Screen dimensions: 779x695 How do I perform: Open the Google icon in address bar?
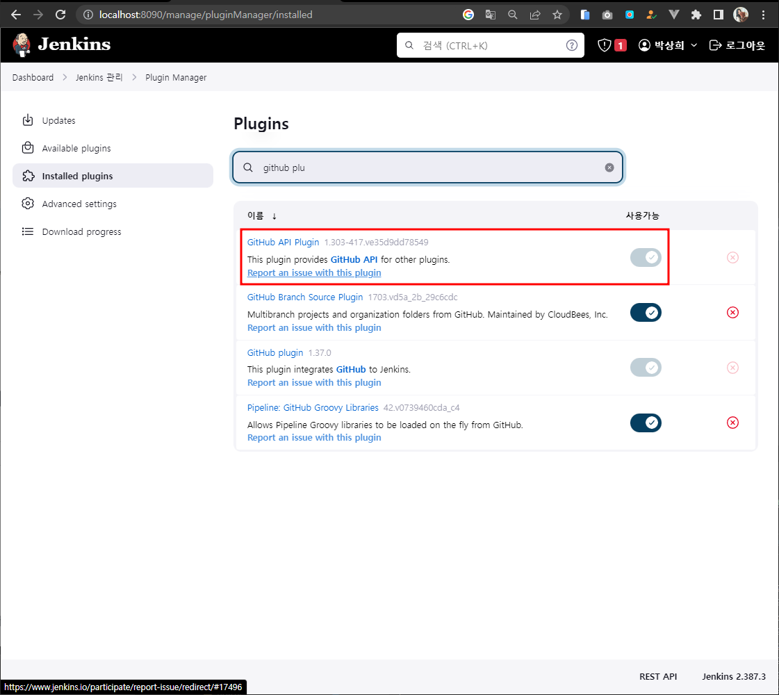pos(468,15)
